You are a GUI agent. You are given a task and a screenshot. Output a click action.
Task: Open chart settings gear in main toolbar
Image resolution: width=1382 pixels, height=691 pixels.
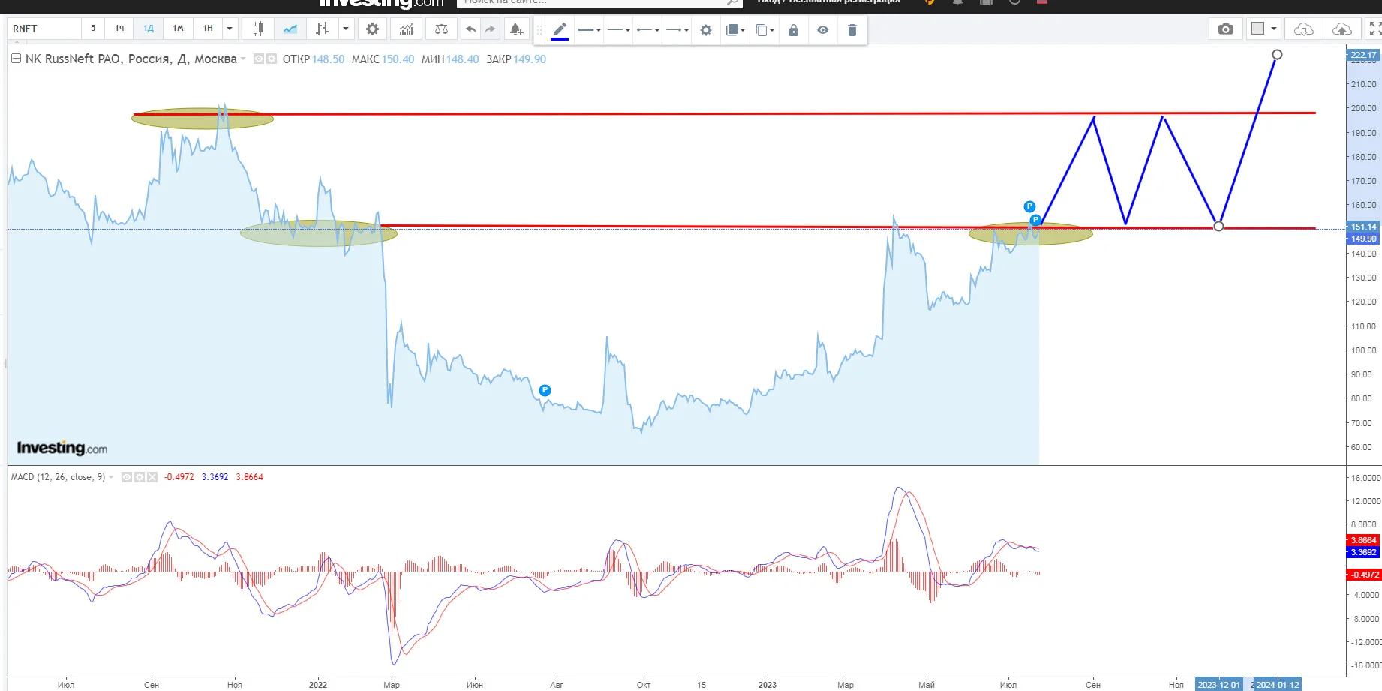372,29
